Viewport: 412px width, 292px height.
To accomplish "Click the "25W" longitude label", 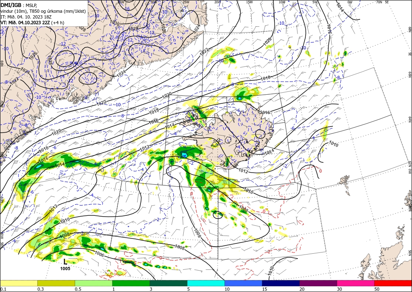I will (185, 2).
